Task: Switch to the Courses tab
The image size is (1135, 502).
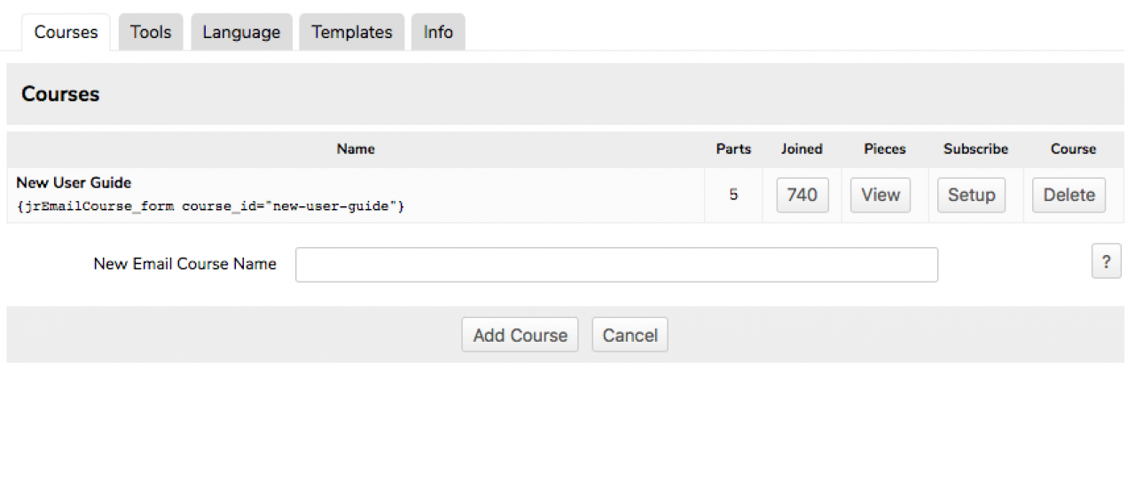Action: pos(66,33)
